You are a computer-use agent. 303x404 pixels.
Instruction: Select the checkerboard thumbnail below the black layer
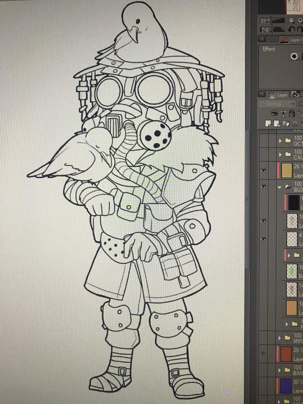pos(292,221)
